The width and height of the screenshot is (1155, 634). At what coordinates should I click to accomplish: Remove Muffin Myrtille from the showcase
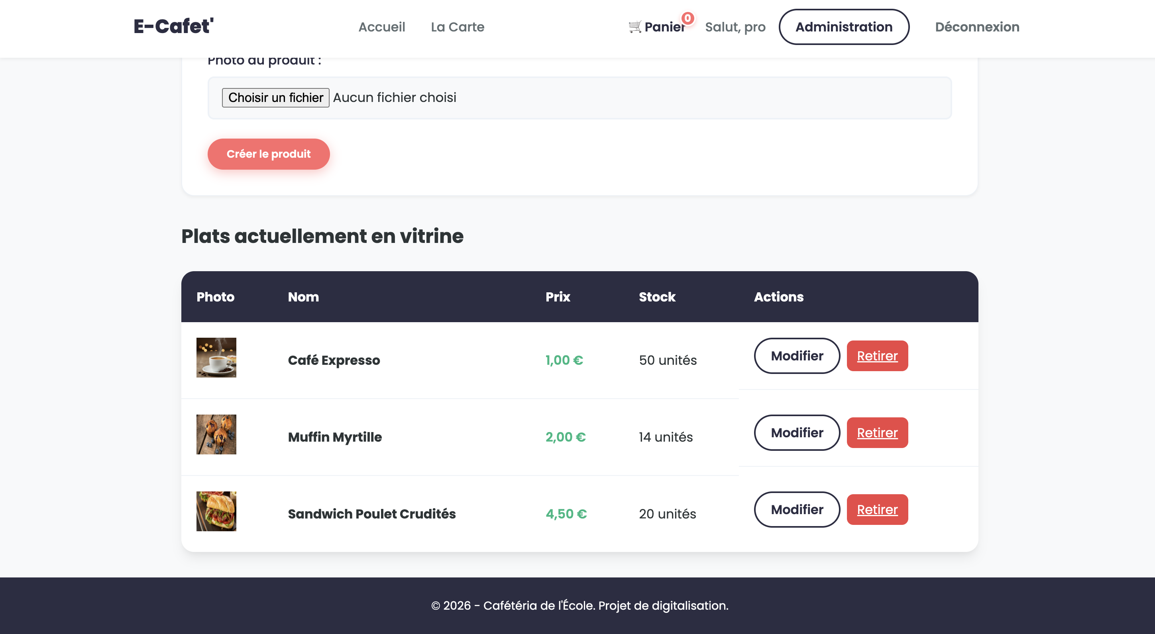(x=877, y=432)
